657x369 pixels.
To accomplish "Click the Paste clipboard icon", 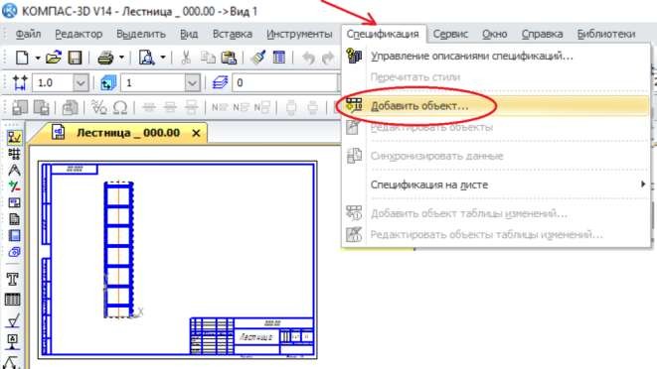I will [x=229, y=58].
